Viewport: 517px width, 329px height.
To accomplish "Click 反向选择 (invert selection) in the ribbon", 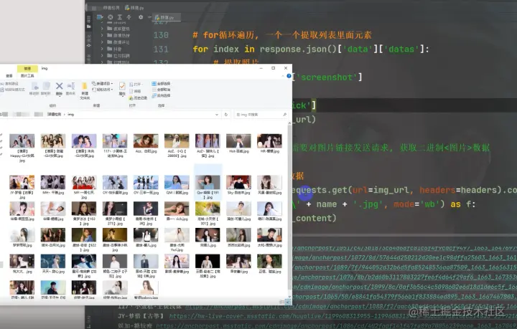I will pos(161,95).
